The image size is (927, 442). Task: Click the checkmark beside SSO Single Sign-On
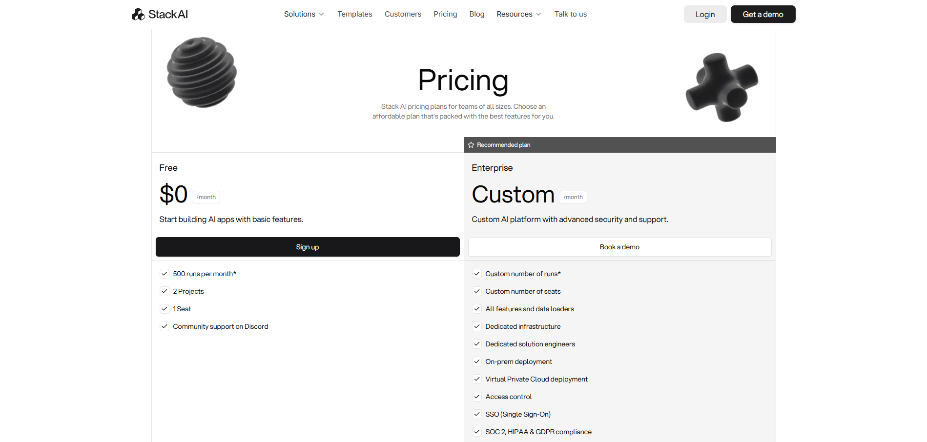[x=477, y=414]
